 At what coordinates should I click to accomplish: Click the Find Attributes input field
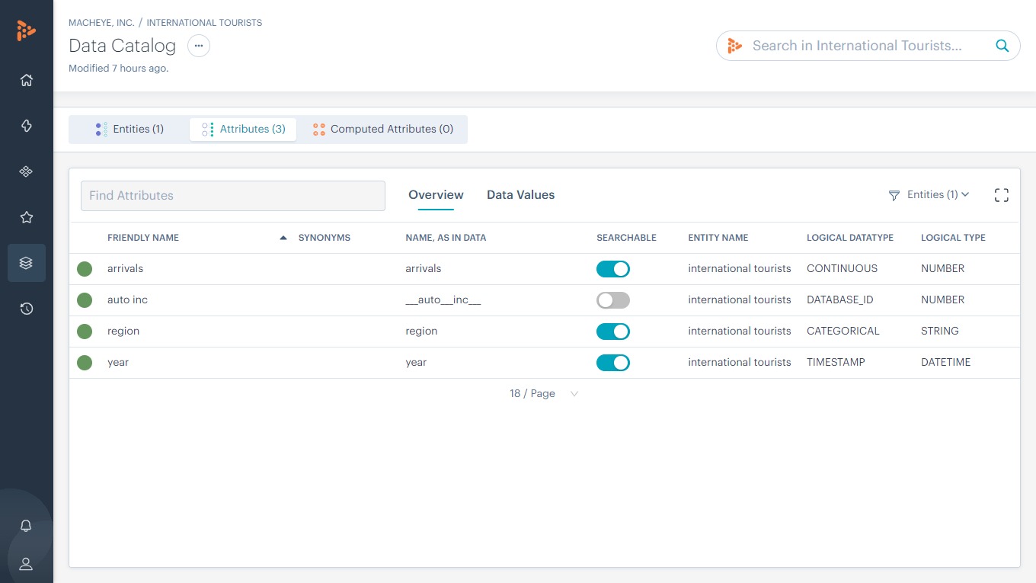(x=233, y=196)
